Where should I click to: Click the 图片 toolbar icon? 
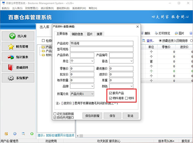(176, 33)
